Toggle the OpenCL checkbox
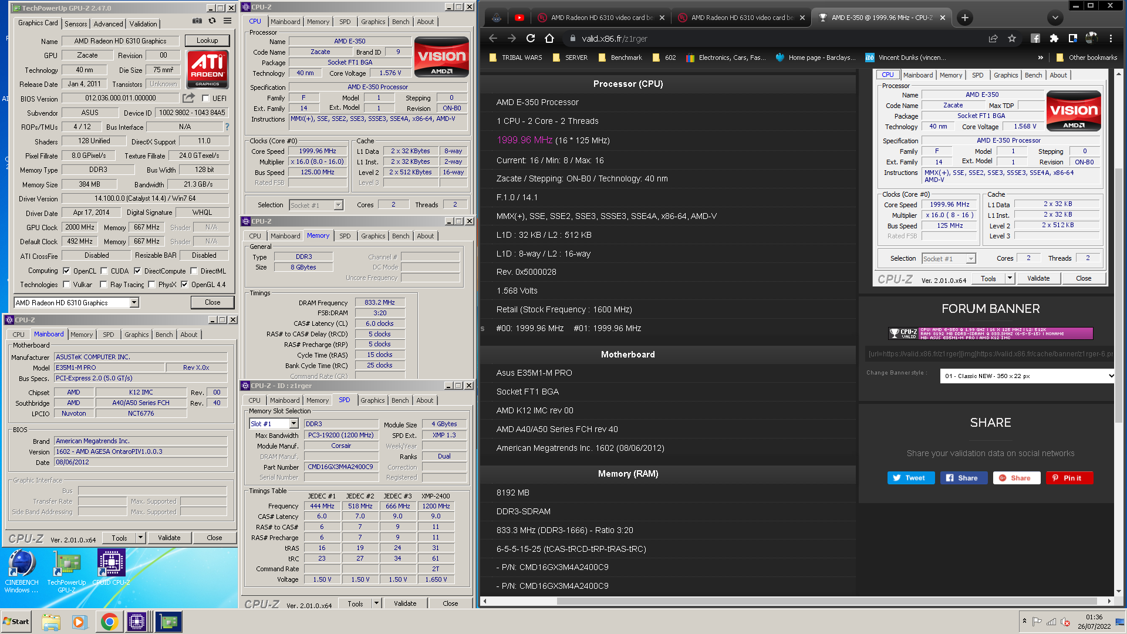 (67, 271)
